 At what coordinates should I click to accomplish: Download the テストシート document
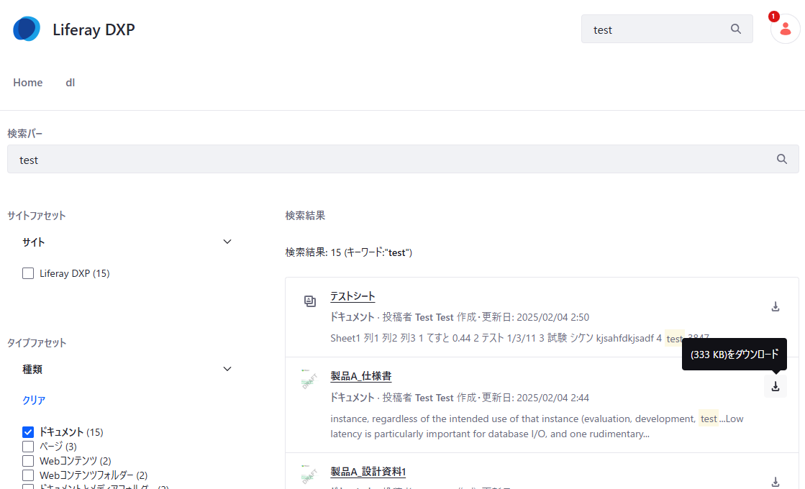click(776, 306)
